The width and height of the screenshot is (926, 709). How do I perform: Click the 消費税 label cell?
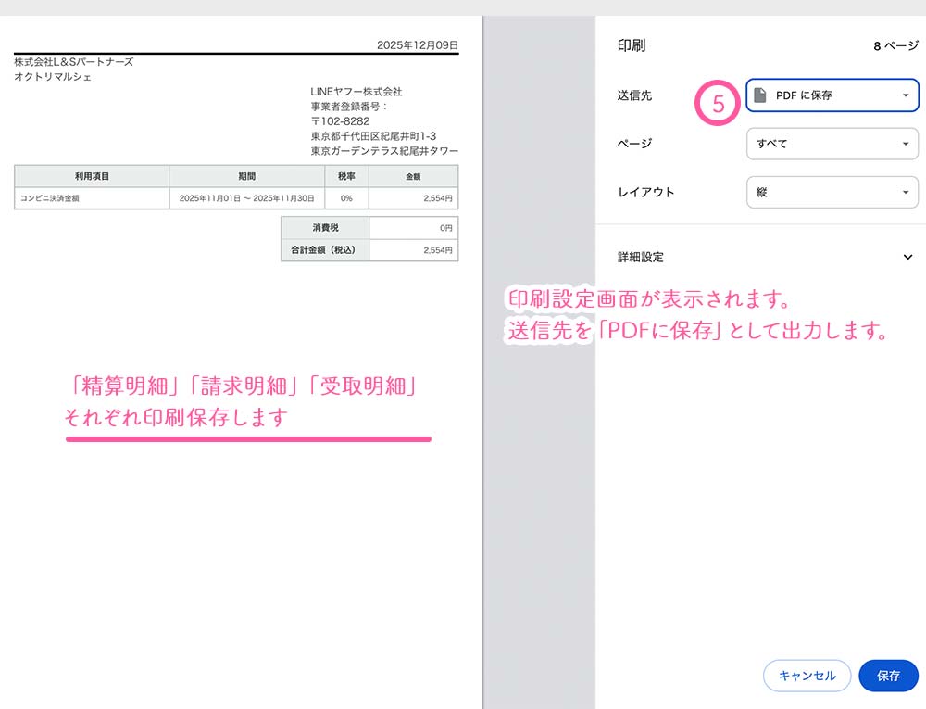click(325, 228)
